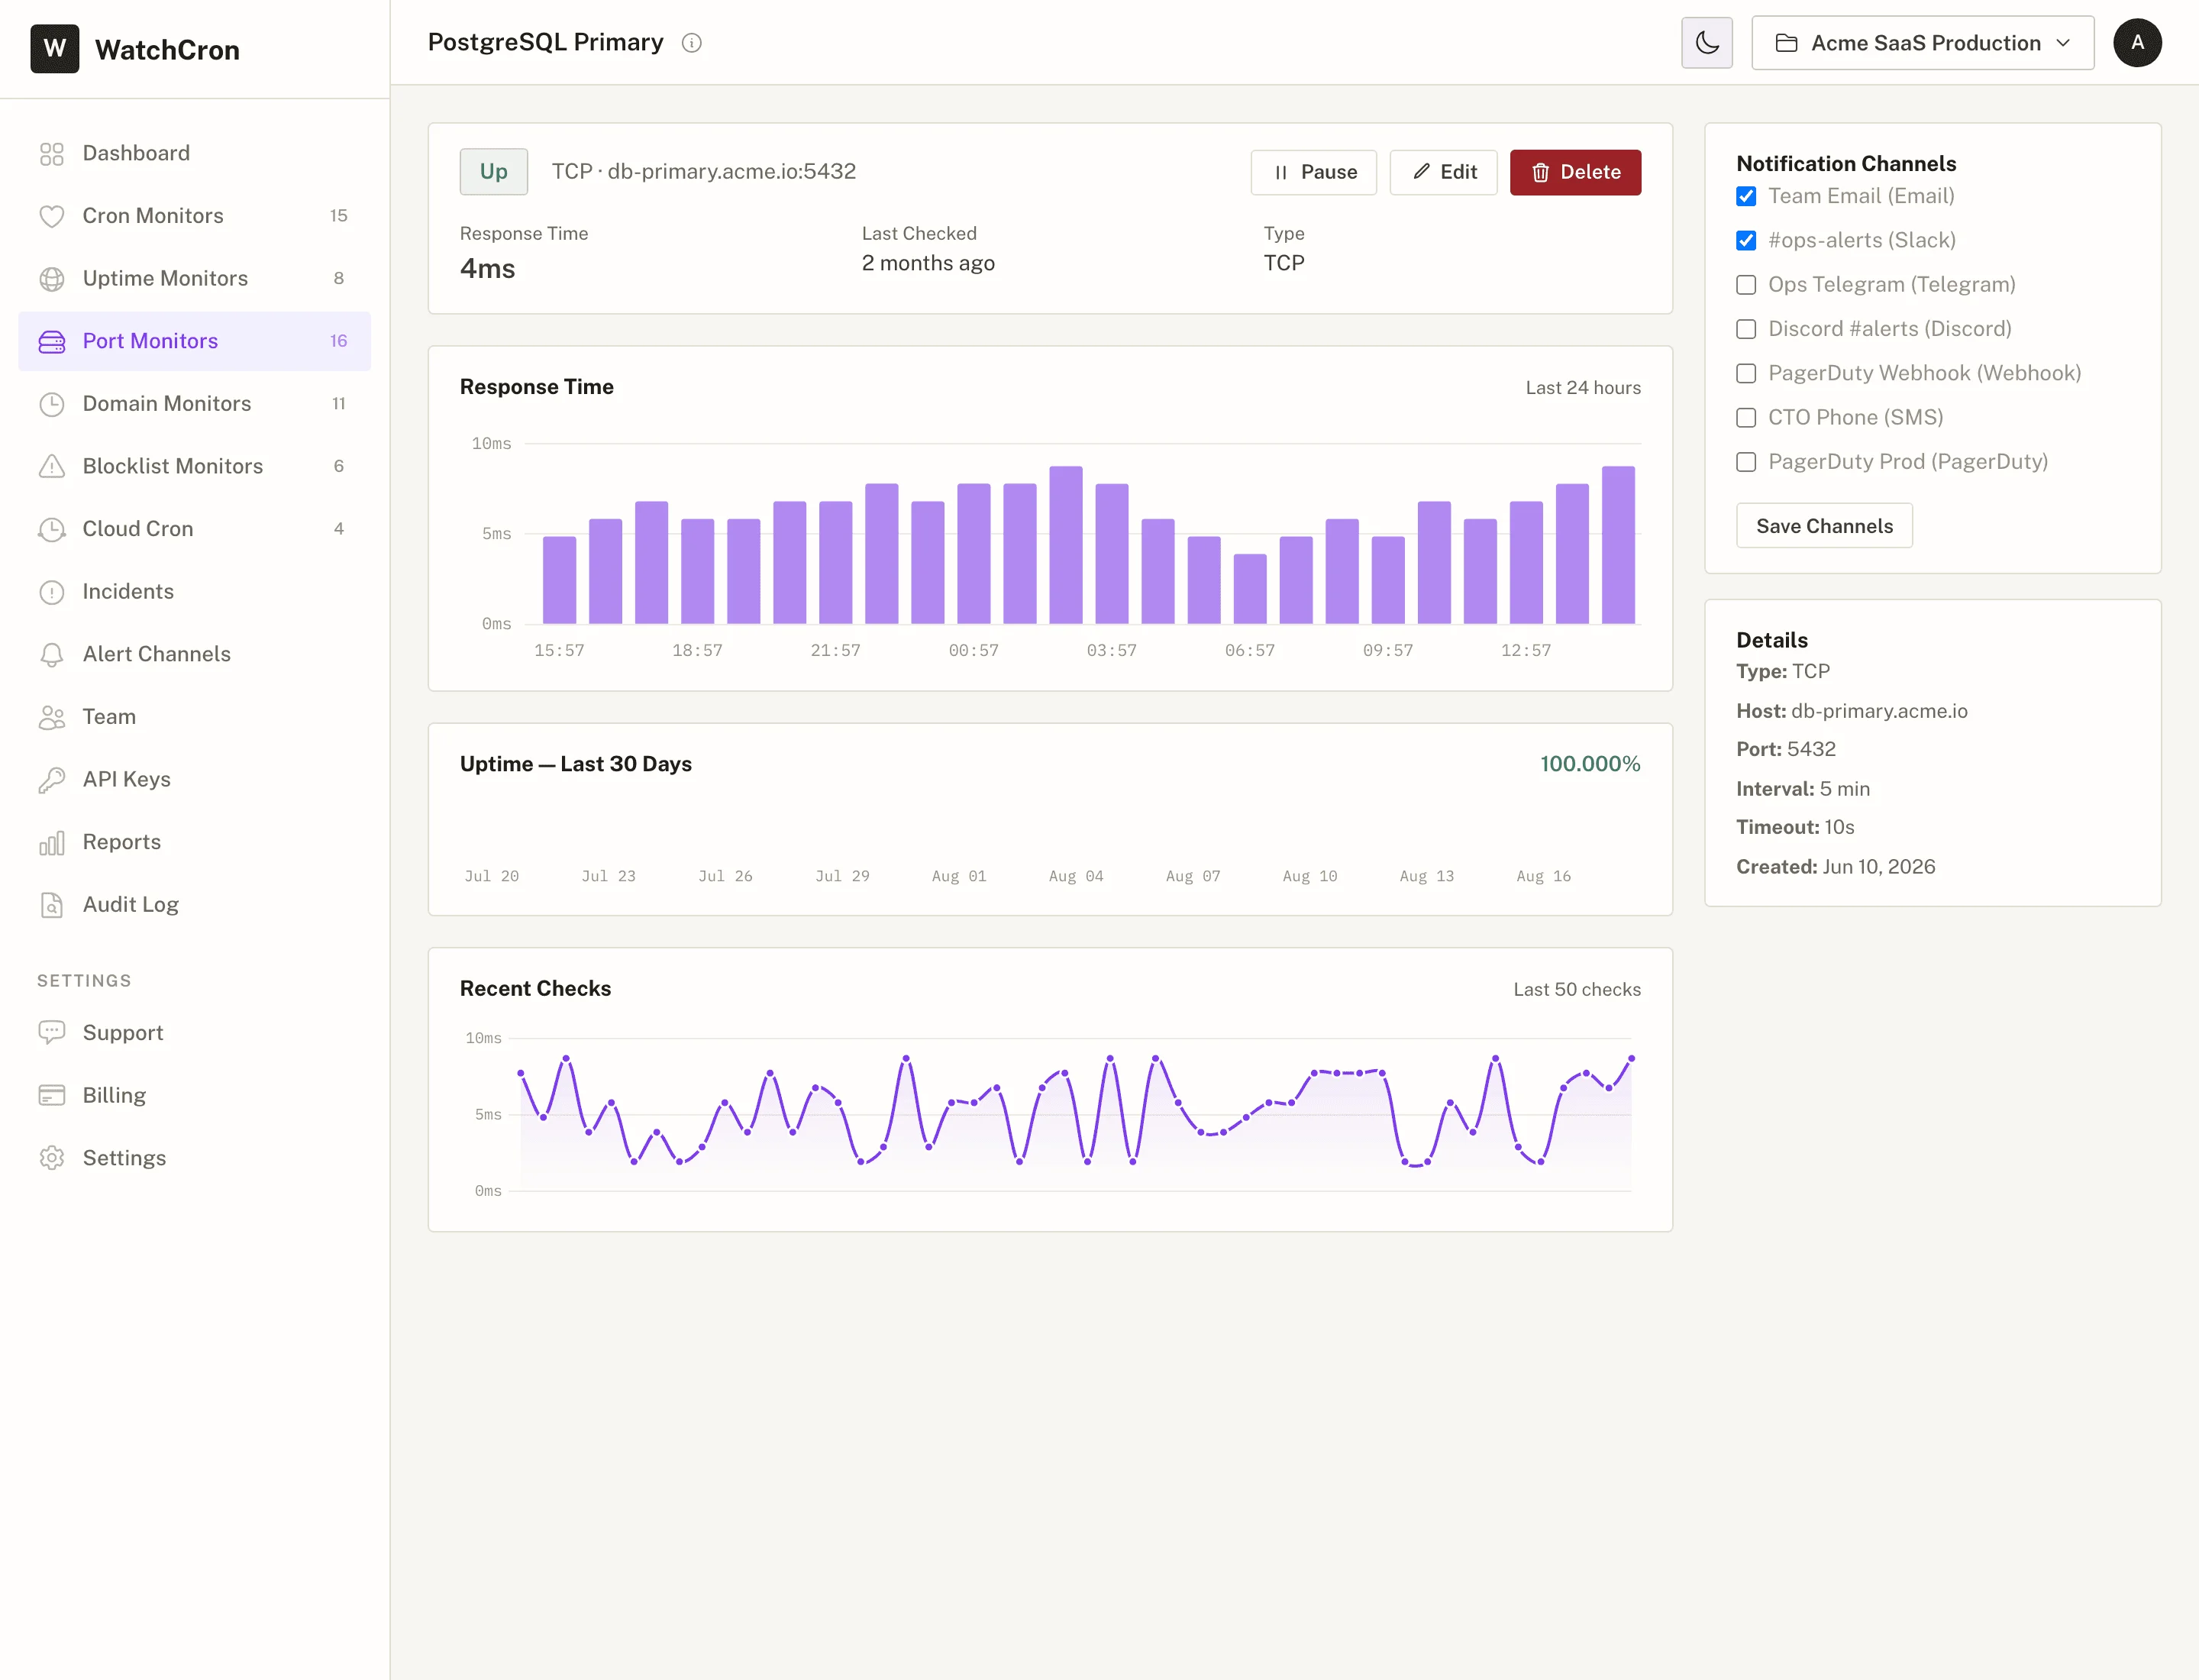The height and width of the screenshot is (1680, 2199).
Task: Click the Audit Log document icon
Action: click(52, 905)
